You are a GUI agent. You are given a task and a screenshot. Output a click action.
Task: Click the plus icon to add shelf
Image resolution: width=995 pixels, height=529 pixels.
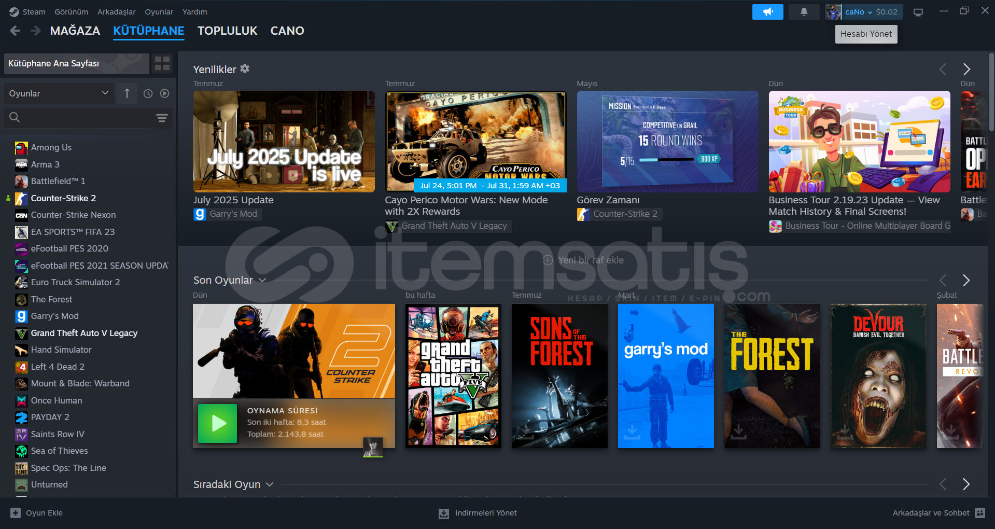point(548,260)
